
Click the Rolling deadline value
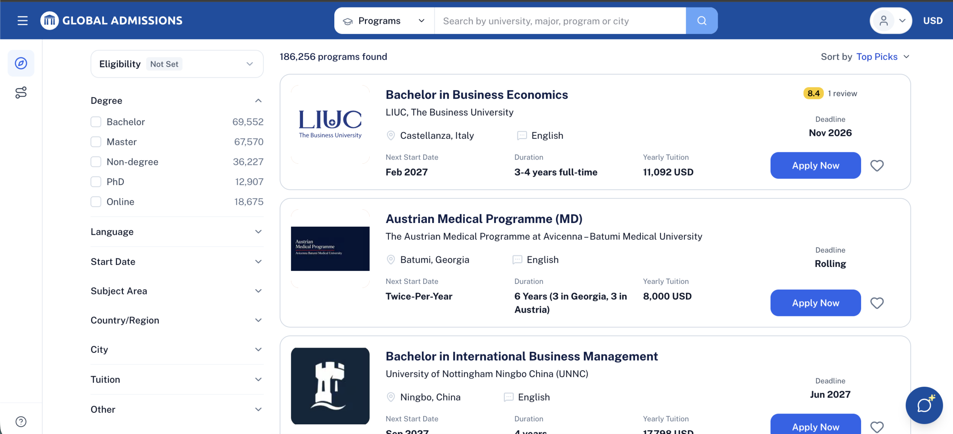tap(831, 264)
